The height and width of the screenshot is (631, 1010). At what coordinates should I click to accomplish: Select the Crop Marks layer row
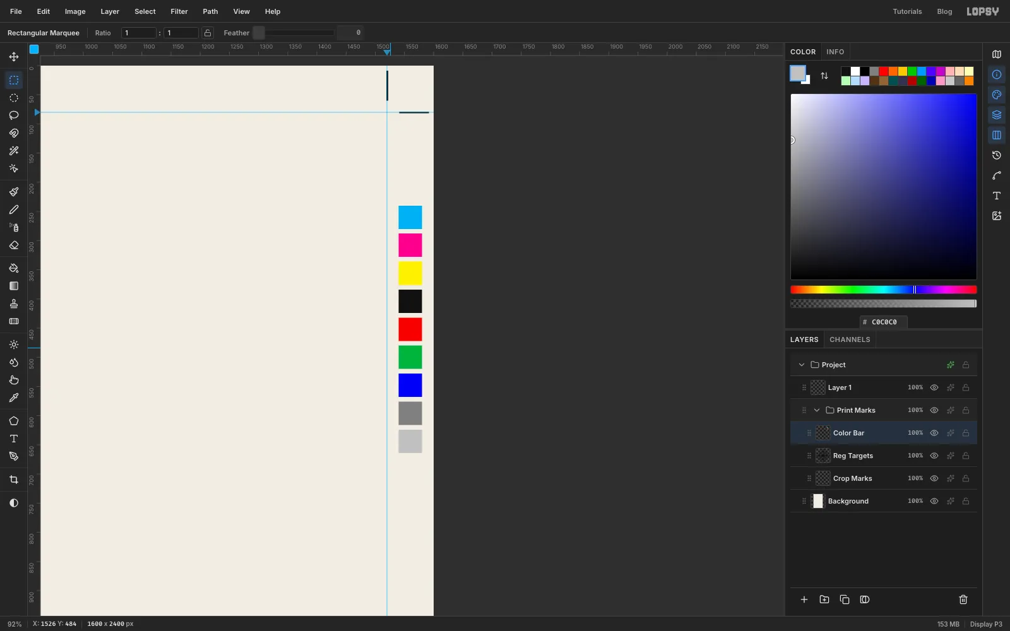884,478
